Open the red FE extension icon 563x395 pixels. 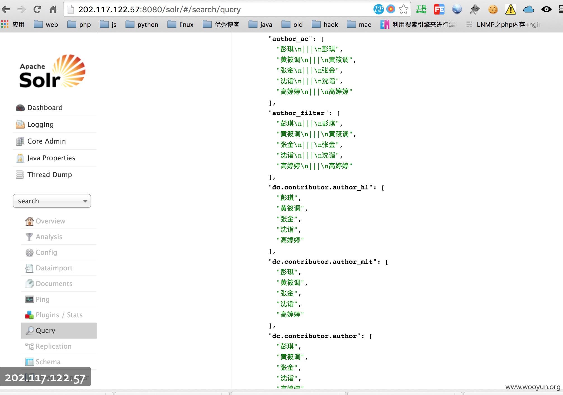click(x=439, y=9)
